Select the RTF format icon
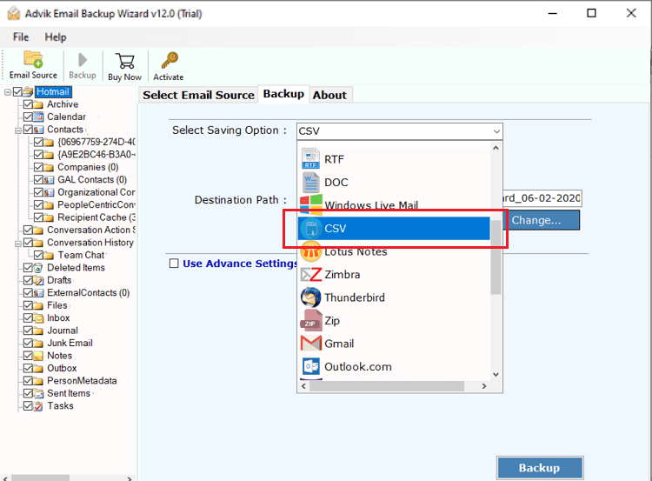Image resolution: width=652 pixels, height=481 pixels. pos(310,159)
